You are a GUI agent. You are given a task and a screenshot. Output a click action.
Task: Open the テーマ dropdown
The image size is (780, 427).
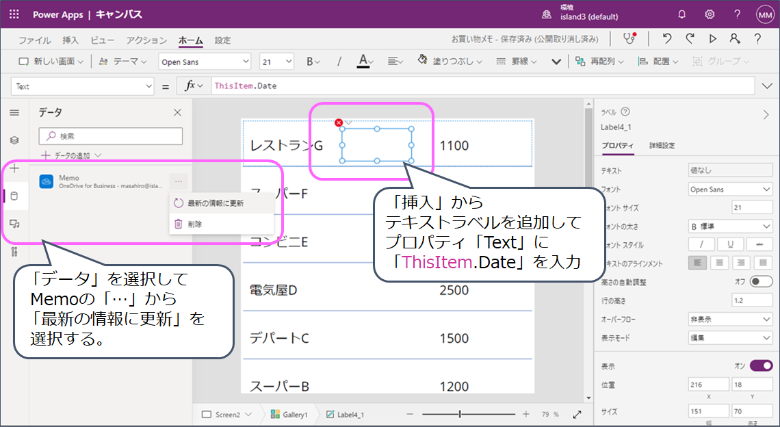click(123, 61)
